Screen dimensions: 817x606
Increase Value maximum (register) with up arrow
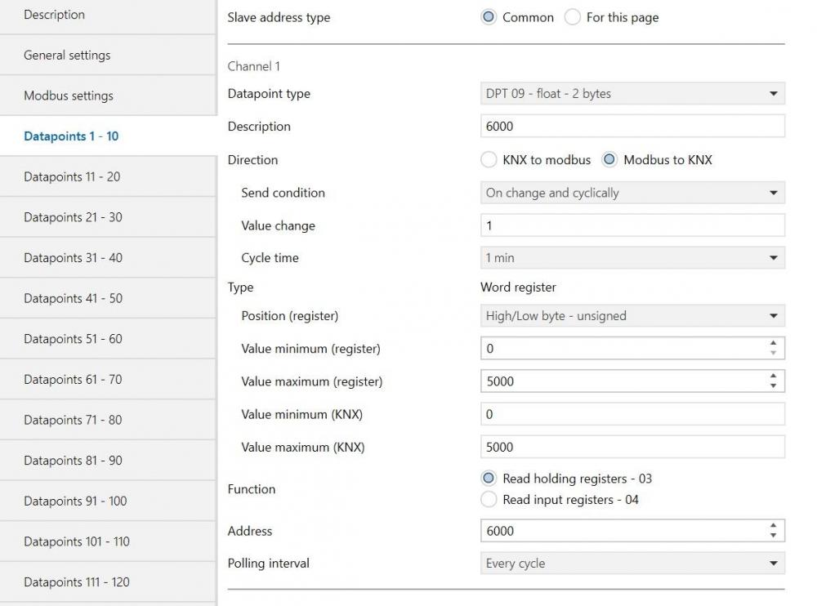pyautogui.click(x=773, y=377)
